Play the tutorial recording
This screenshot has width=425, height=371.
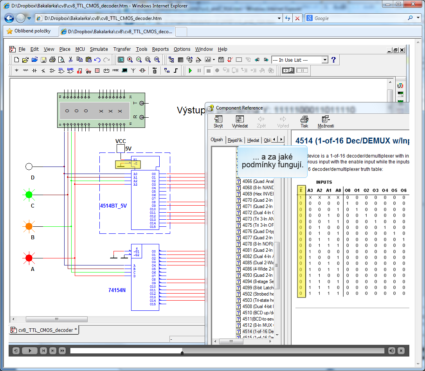tap(30, 351)
